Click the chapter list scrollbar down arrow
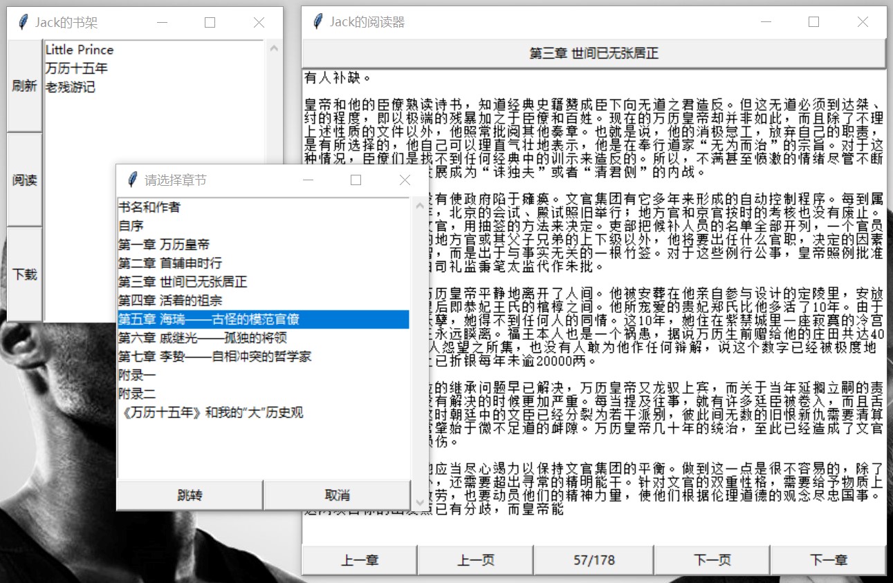 [420, 502]
